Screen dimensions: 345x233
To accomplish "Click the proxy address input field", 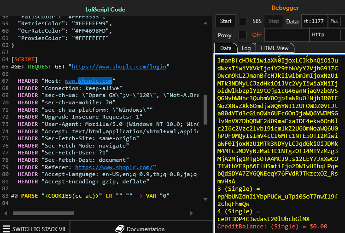I will point(287,35).
